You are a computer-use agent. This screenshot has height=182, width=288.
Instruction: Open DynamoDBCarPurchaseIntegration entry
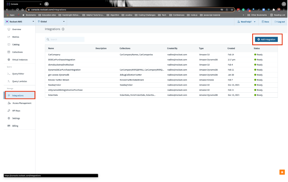pyautogui.click(x=64, y=70)
